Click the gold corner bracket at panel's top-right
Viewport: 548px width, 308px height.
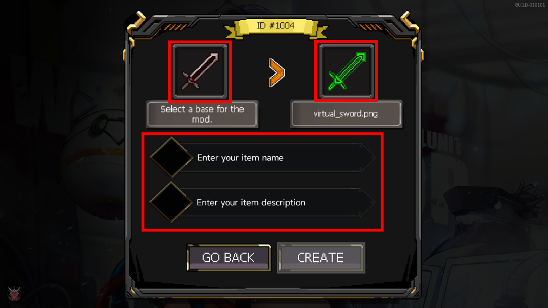tap(410, 22)
